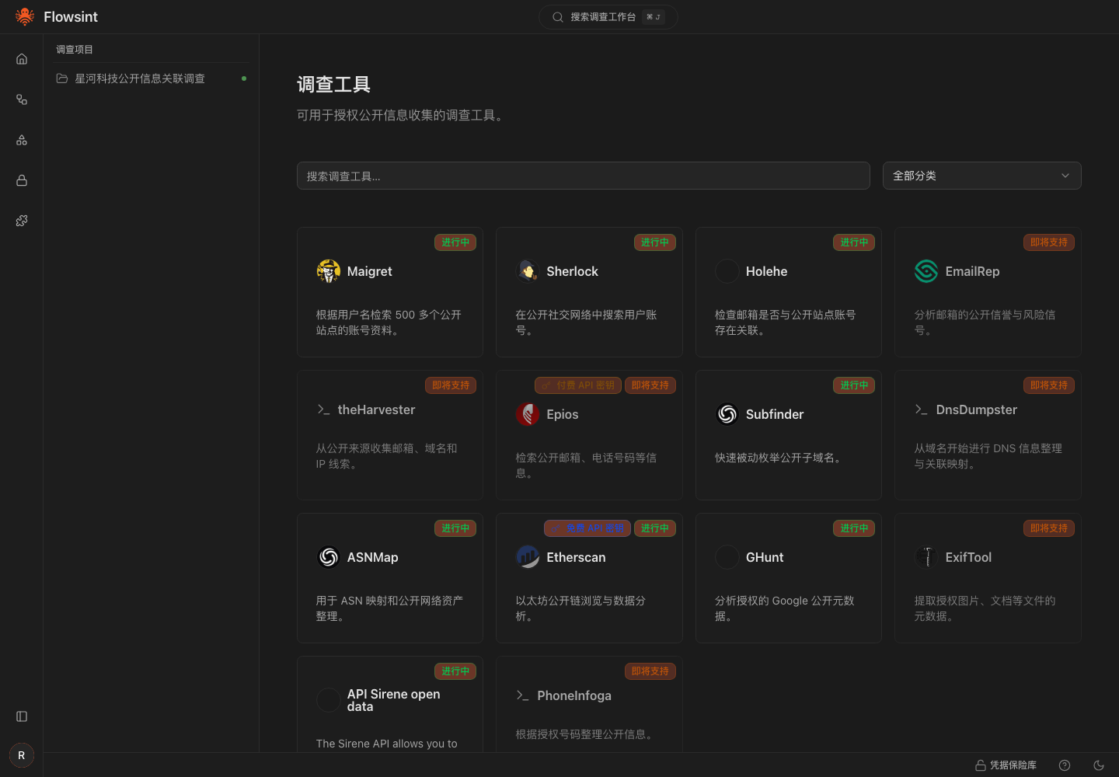Click the 免费 API 密钥 badge on Etherscan
The width and height of the screenshot is (1119, 777).
[x=587, y=528]
